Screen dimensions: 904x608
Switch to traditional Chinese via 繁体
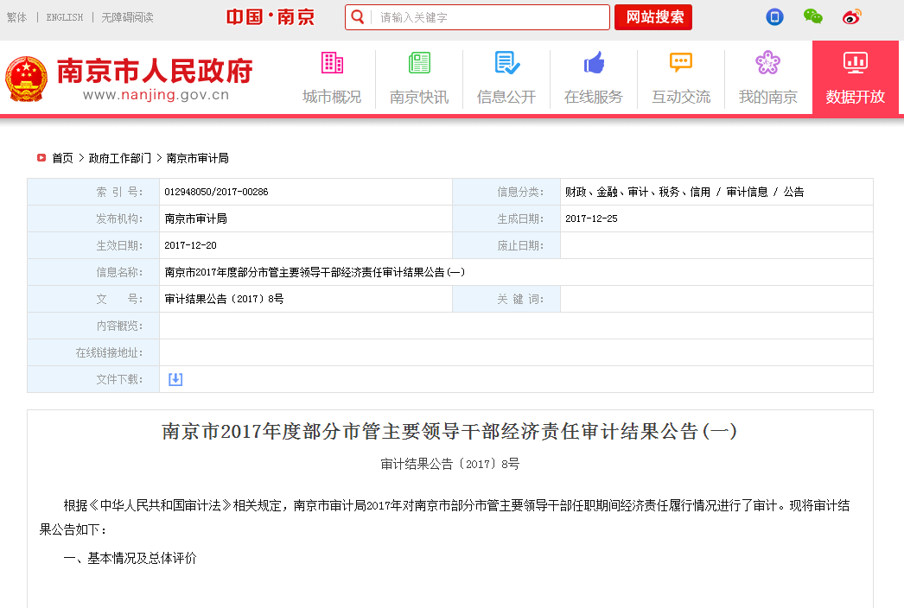click(16, 17)
